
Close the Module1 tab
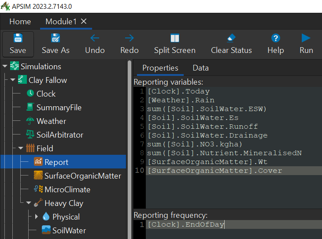[84, 21]
